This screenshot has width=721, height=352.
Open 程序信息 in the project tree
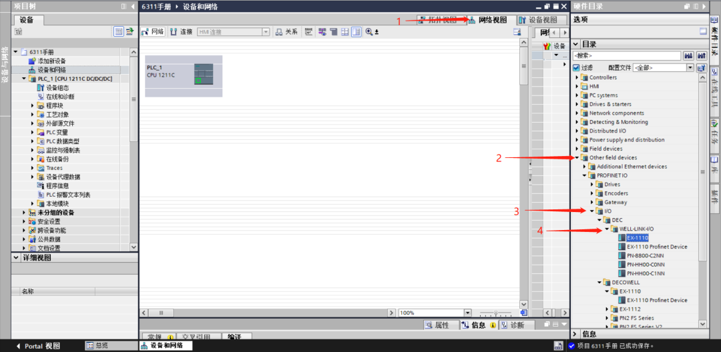coord(57,185)
